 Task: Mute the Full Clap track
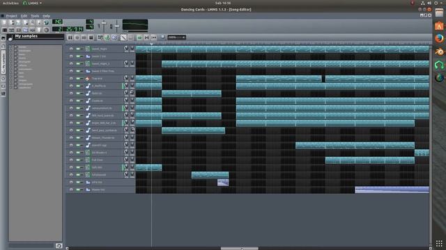coord(78,160)
